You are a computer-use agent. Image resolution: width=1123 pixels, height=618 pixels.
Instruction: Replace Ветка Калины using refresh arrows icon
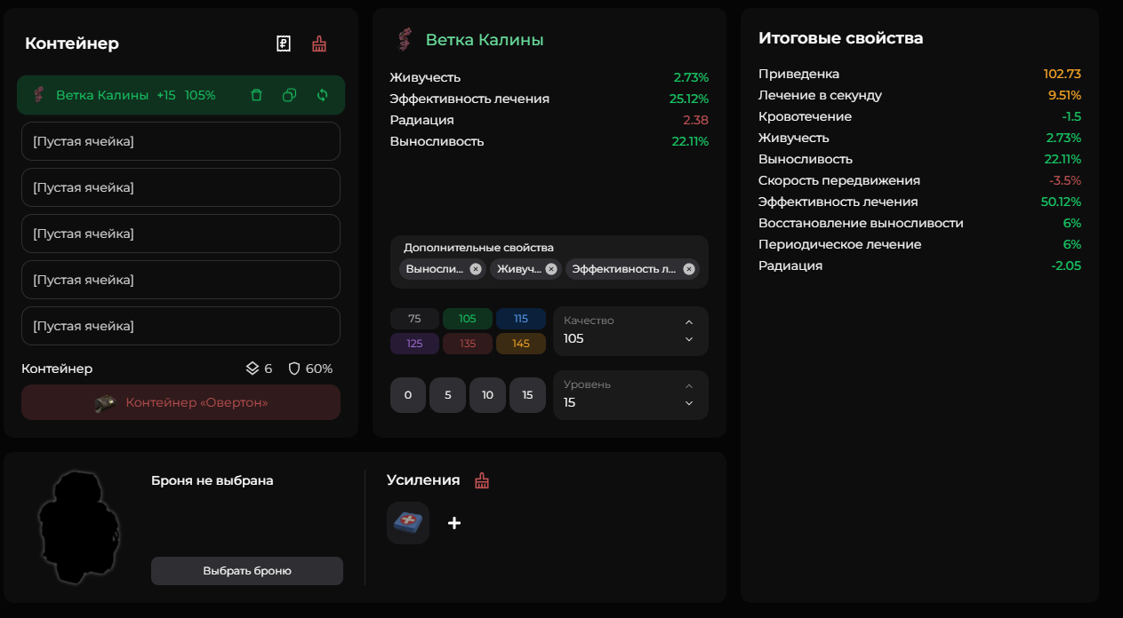coord(323,95)
